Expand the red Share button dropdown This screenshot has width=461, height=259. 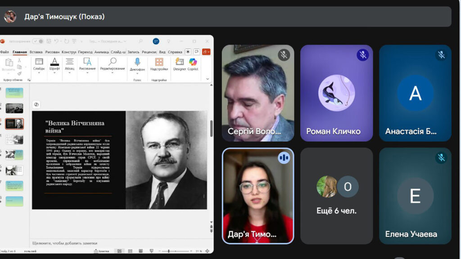coord(208,52)
